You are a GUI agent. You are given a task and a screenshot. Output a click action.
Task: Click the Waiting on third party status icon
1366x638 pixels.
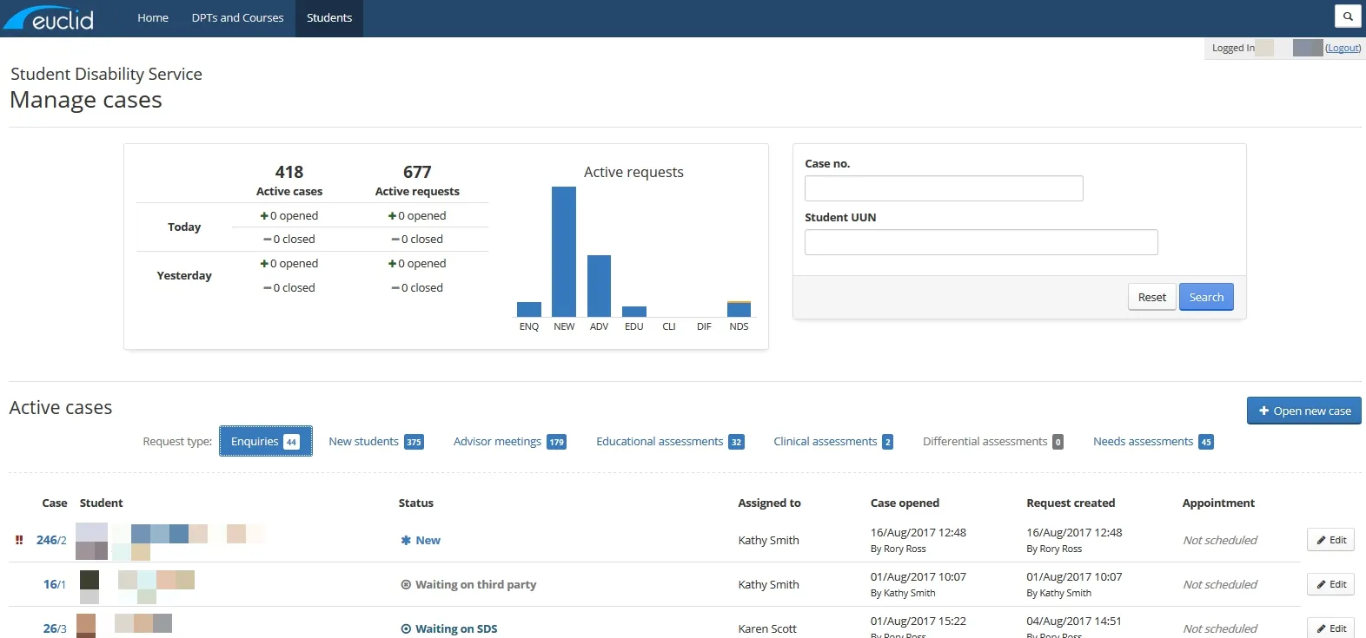coord(406,584)
